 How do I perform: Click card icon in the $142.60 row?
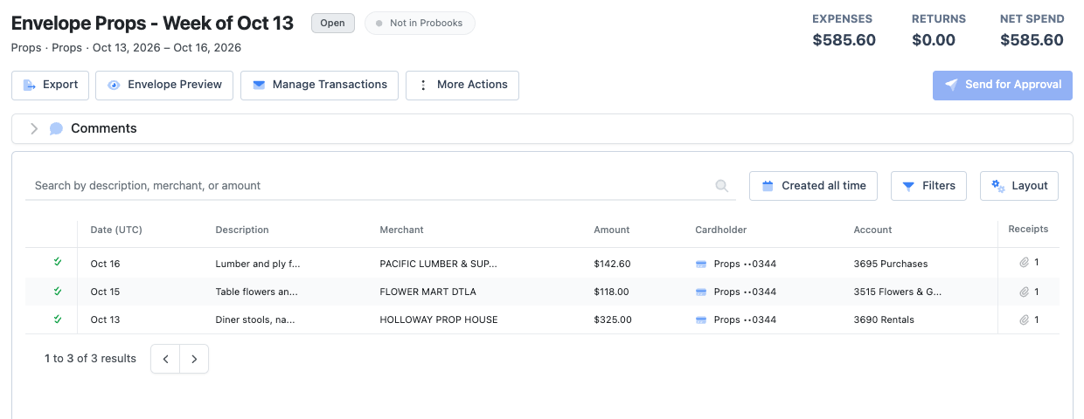pos(701,264)
